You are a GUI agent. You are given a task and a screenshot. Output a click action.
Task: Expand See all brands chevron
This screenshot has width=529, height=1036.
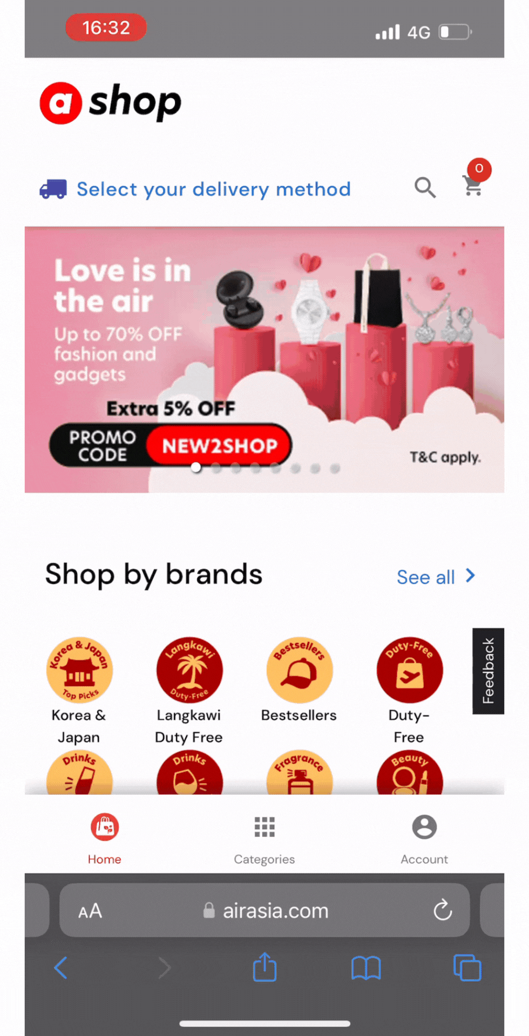pyautogui.click(x=470, y=576)
